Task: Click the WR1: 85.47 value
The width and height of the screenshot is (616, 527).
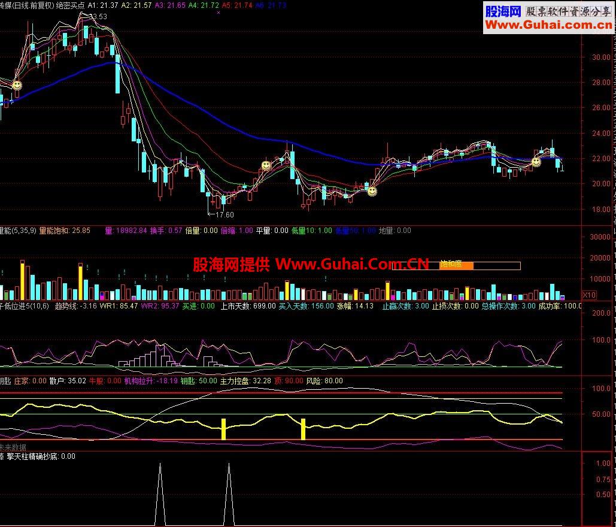Action: (119, 306)
